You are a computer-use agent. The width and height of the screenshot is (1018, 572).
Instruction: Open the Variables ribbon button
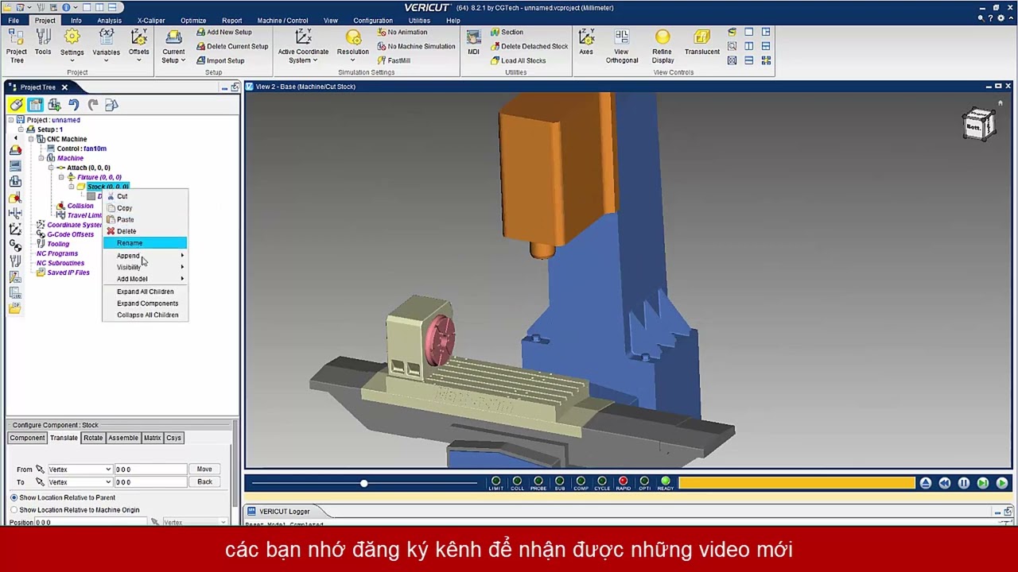click(106, 46)
